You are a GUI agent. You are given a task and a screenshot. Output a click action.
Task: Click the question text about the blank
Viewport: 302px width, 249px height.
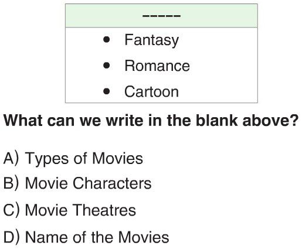point(151,121)
